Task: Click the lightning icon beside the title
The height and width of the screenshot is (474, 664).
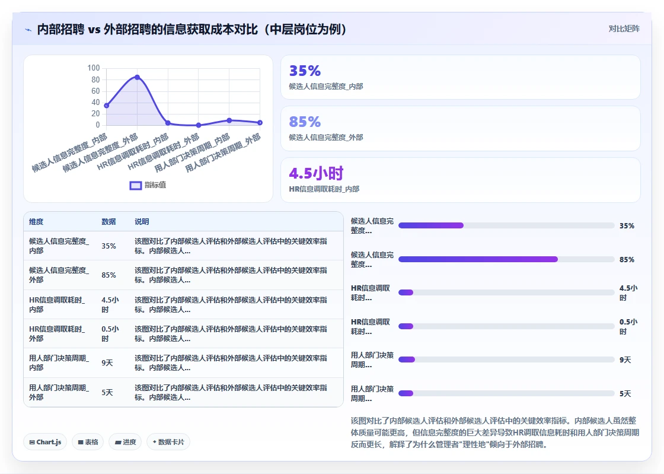Action: (28, 30)
